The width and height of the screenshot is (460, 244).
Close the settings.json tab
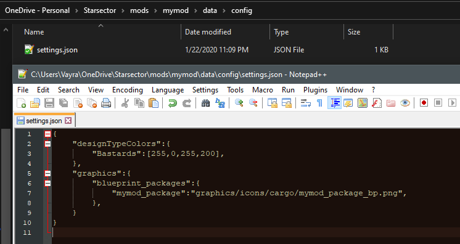tap(68, 121)
